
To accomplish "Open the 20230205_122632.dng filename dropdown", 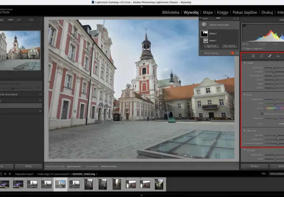I will click(85, 174).
